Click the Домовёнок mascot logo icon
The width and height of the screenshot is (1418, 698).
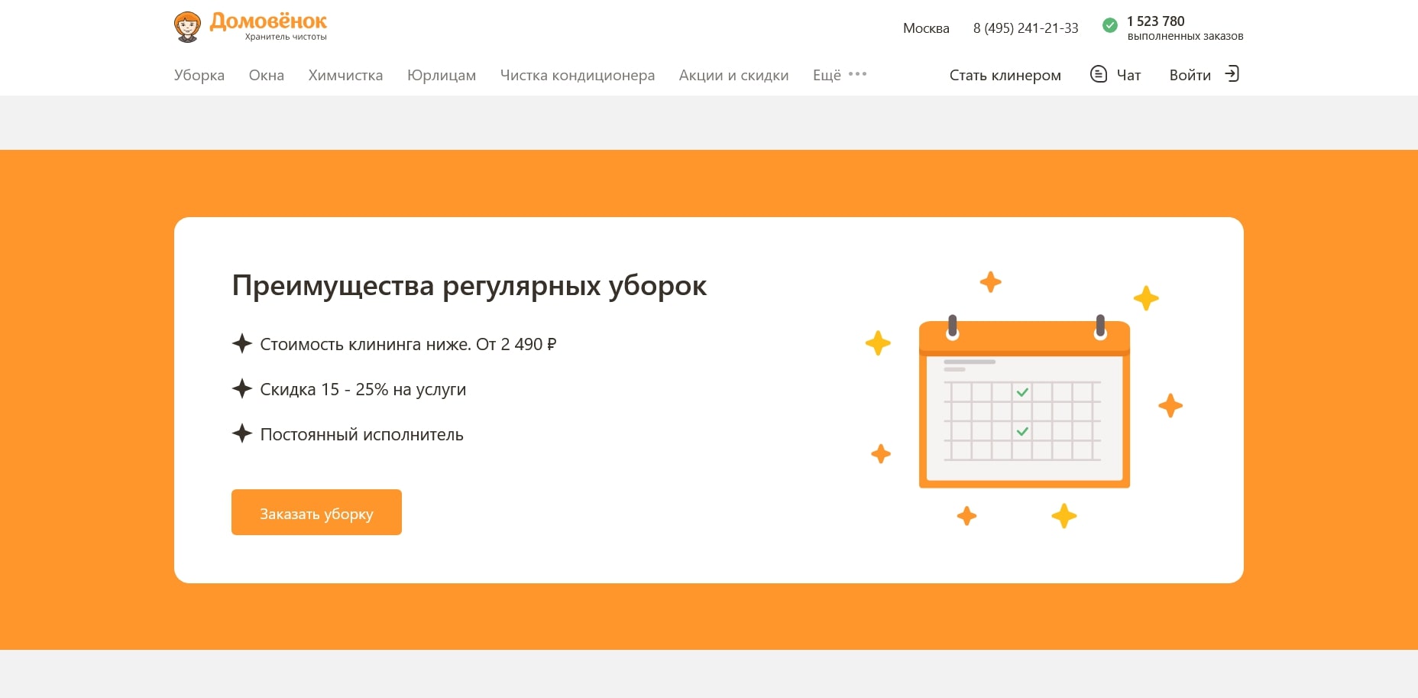pos(186,25)
